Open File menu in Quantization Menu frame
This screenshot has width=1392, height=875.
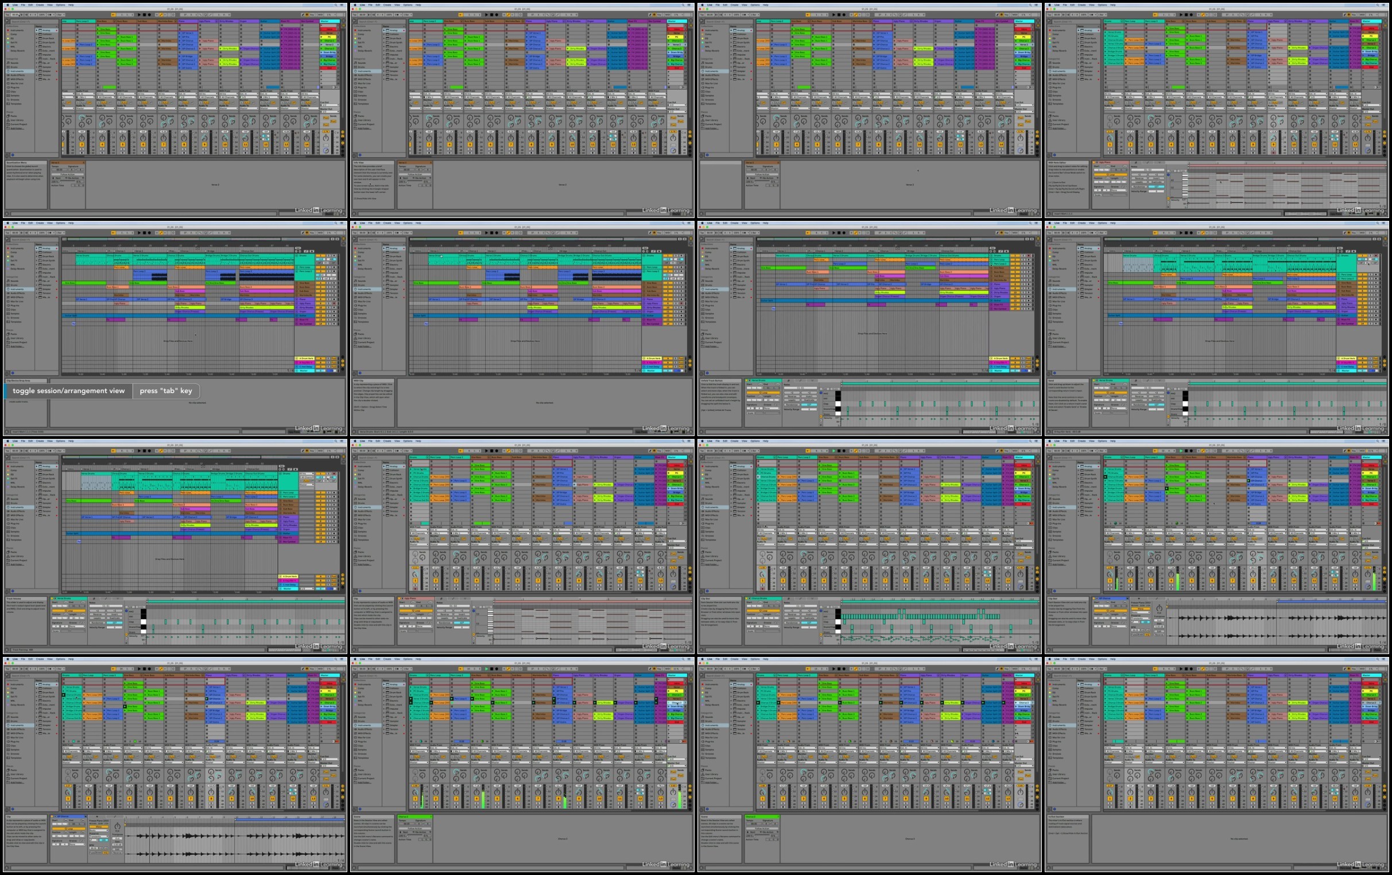[x=23, y=5]
